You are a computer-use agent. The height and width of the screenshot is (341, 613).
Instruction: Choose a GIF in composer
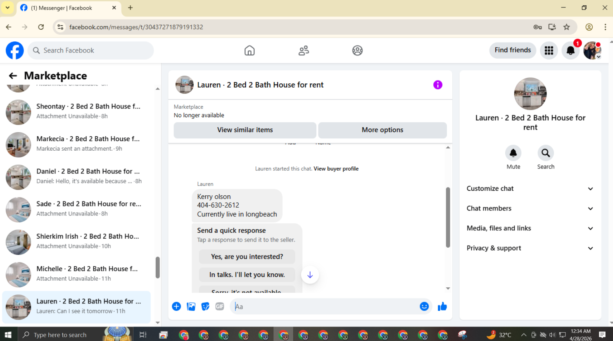point(220,306)
